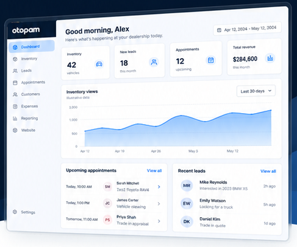297x247 pixels.
Task: Open Reporting in the sidebar
Action: tap(29, 118)
